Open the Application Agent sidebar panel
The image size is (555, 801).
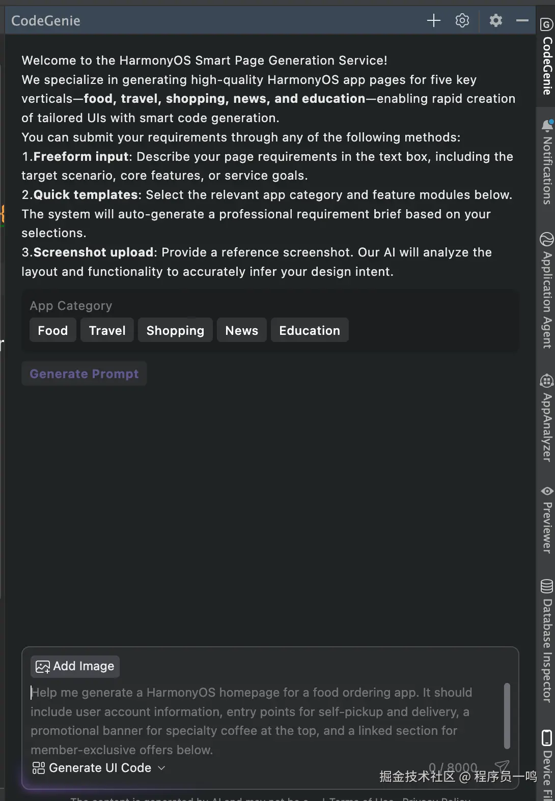click(x=547, y=291)
